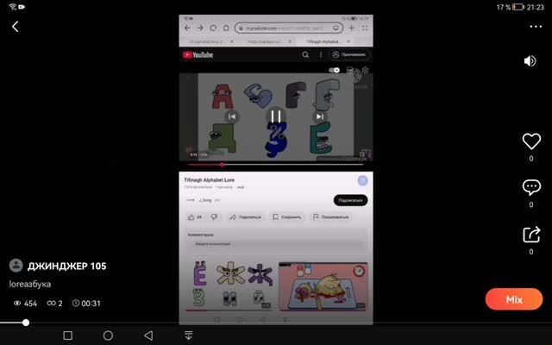Tap the thumbs-up icon in the recorded page
This screenshot has width=552, height=345.
pos(191,216)
